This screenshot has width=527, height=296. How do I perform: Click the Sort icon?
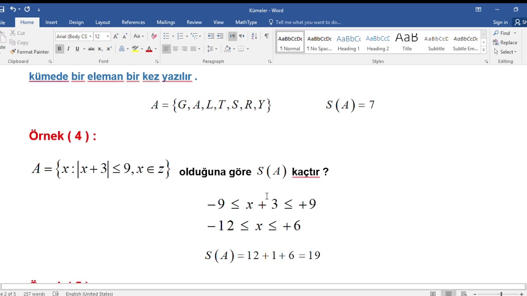[x=254, y=36]
